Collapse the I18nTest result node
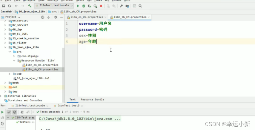The height and width of the screenshot is (130, 255). point(8,117)
